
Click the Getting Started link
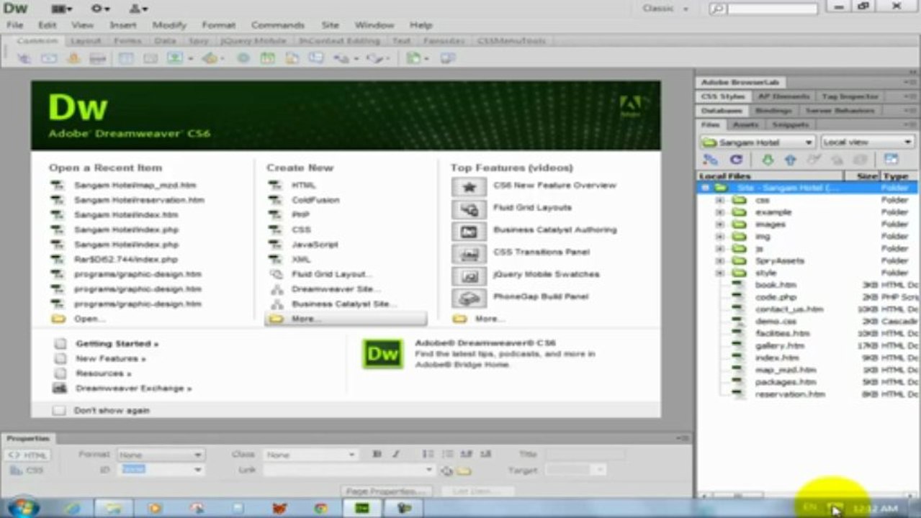(117, 344)
